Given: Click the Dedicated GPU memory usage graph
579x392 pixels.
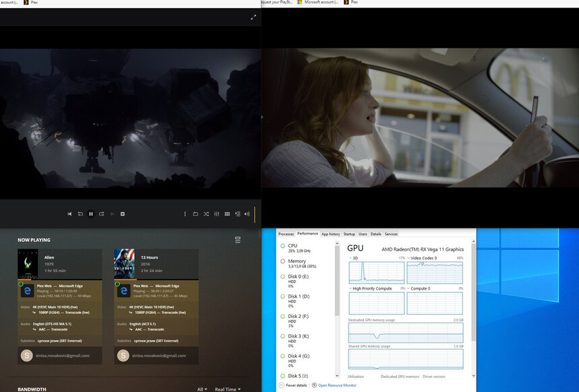Looking at the screenshot, I should pos(406,333).
